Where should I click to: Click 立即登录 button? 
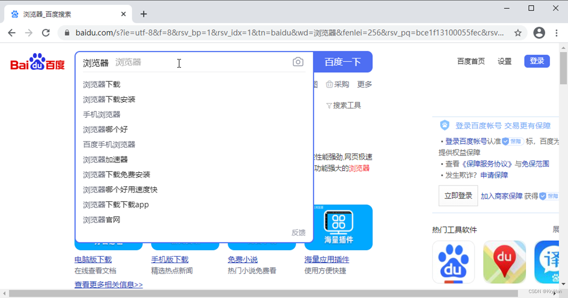point(458,196)
